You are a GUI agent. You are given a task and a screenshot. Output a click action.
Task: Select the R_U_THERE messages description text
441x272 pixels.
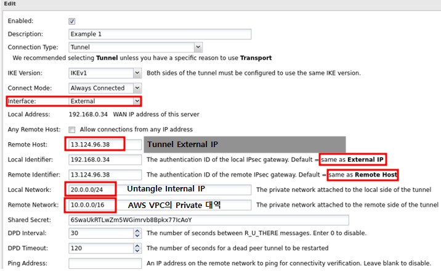[x=256, y=233]
